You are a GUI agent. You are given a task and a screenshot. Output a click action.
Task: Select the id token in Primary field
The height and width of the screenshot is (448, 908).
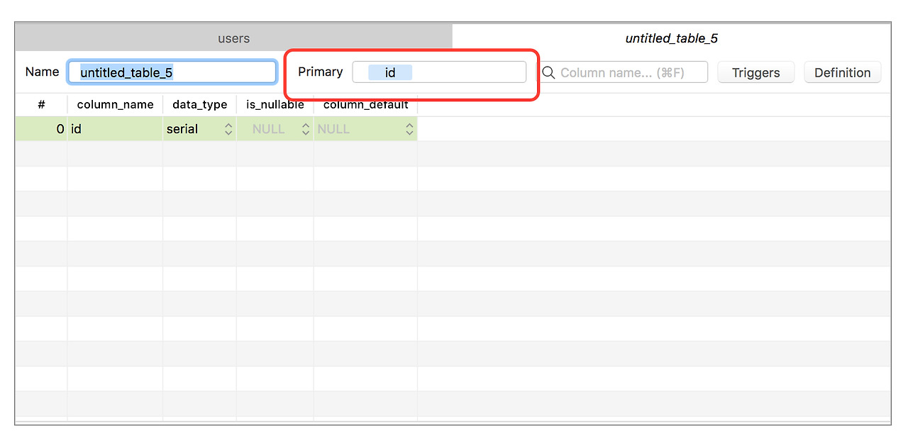(390, 72)
